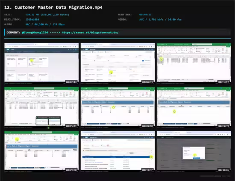Open the SAP thumbnail stamped 00:33:37
The image size is (235, 181).
click(x=117, y=152)
